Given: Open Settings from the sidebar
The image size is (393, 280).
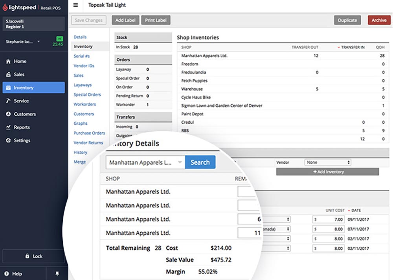Looking at the screenshot, I should point(33,140).
